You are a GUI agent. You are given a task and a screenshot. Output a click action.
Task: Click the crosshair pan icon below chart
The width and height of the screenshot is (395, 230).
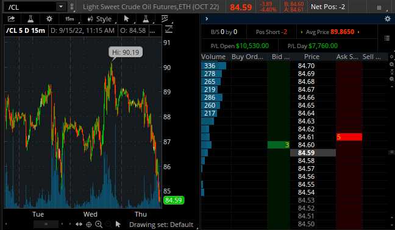pyautogui.click(x=88, y=225)
